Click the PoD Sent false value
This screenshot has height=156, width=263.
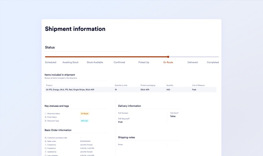[173, 116]
